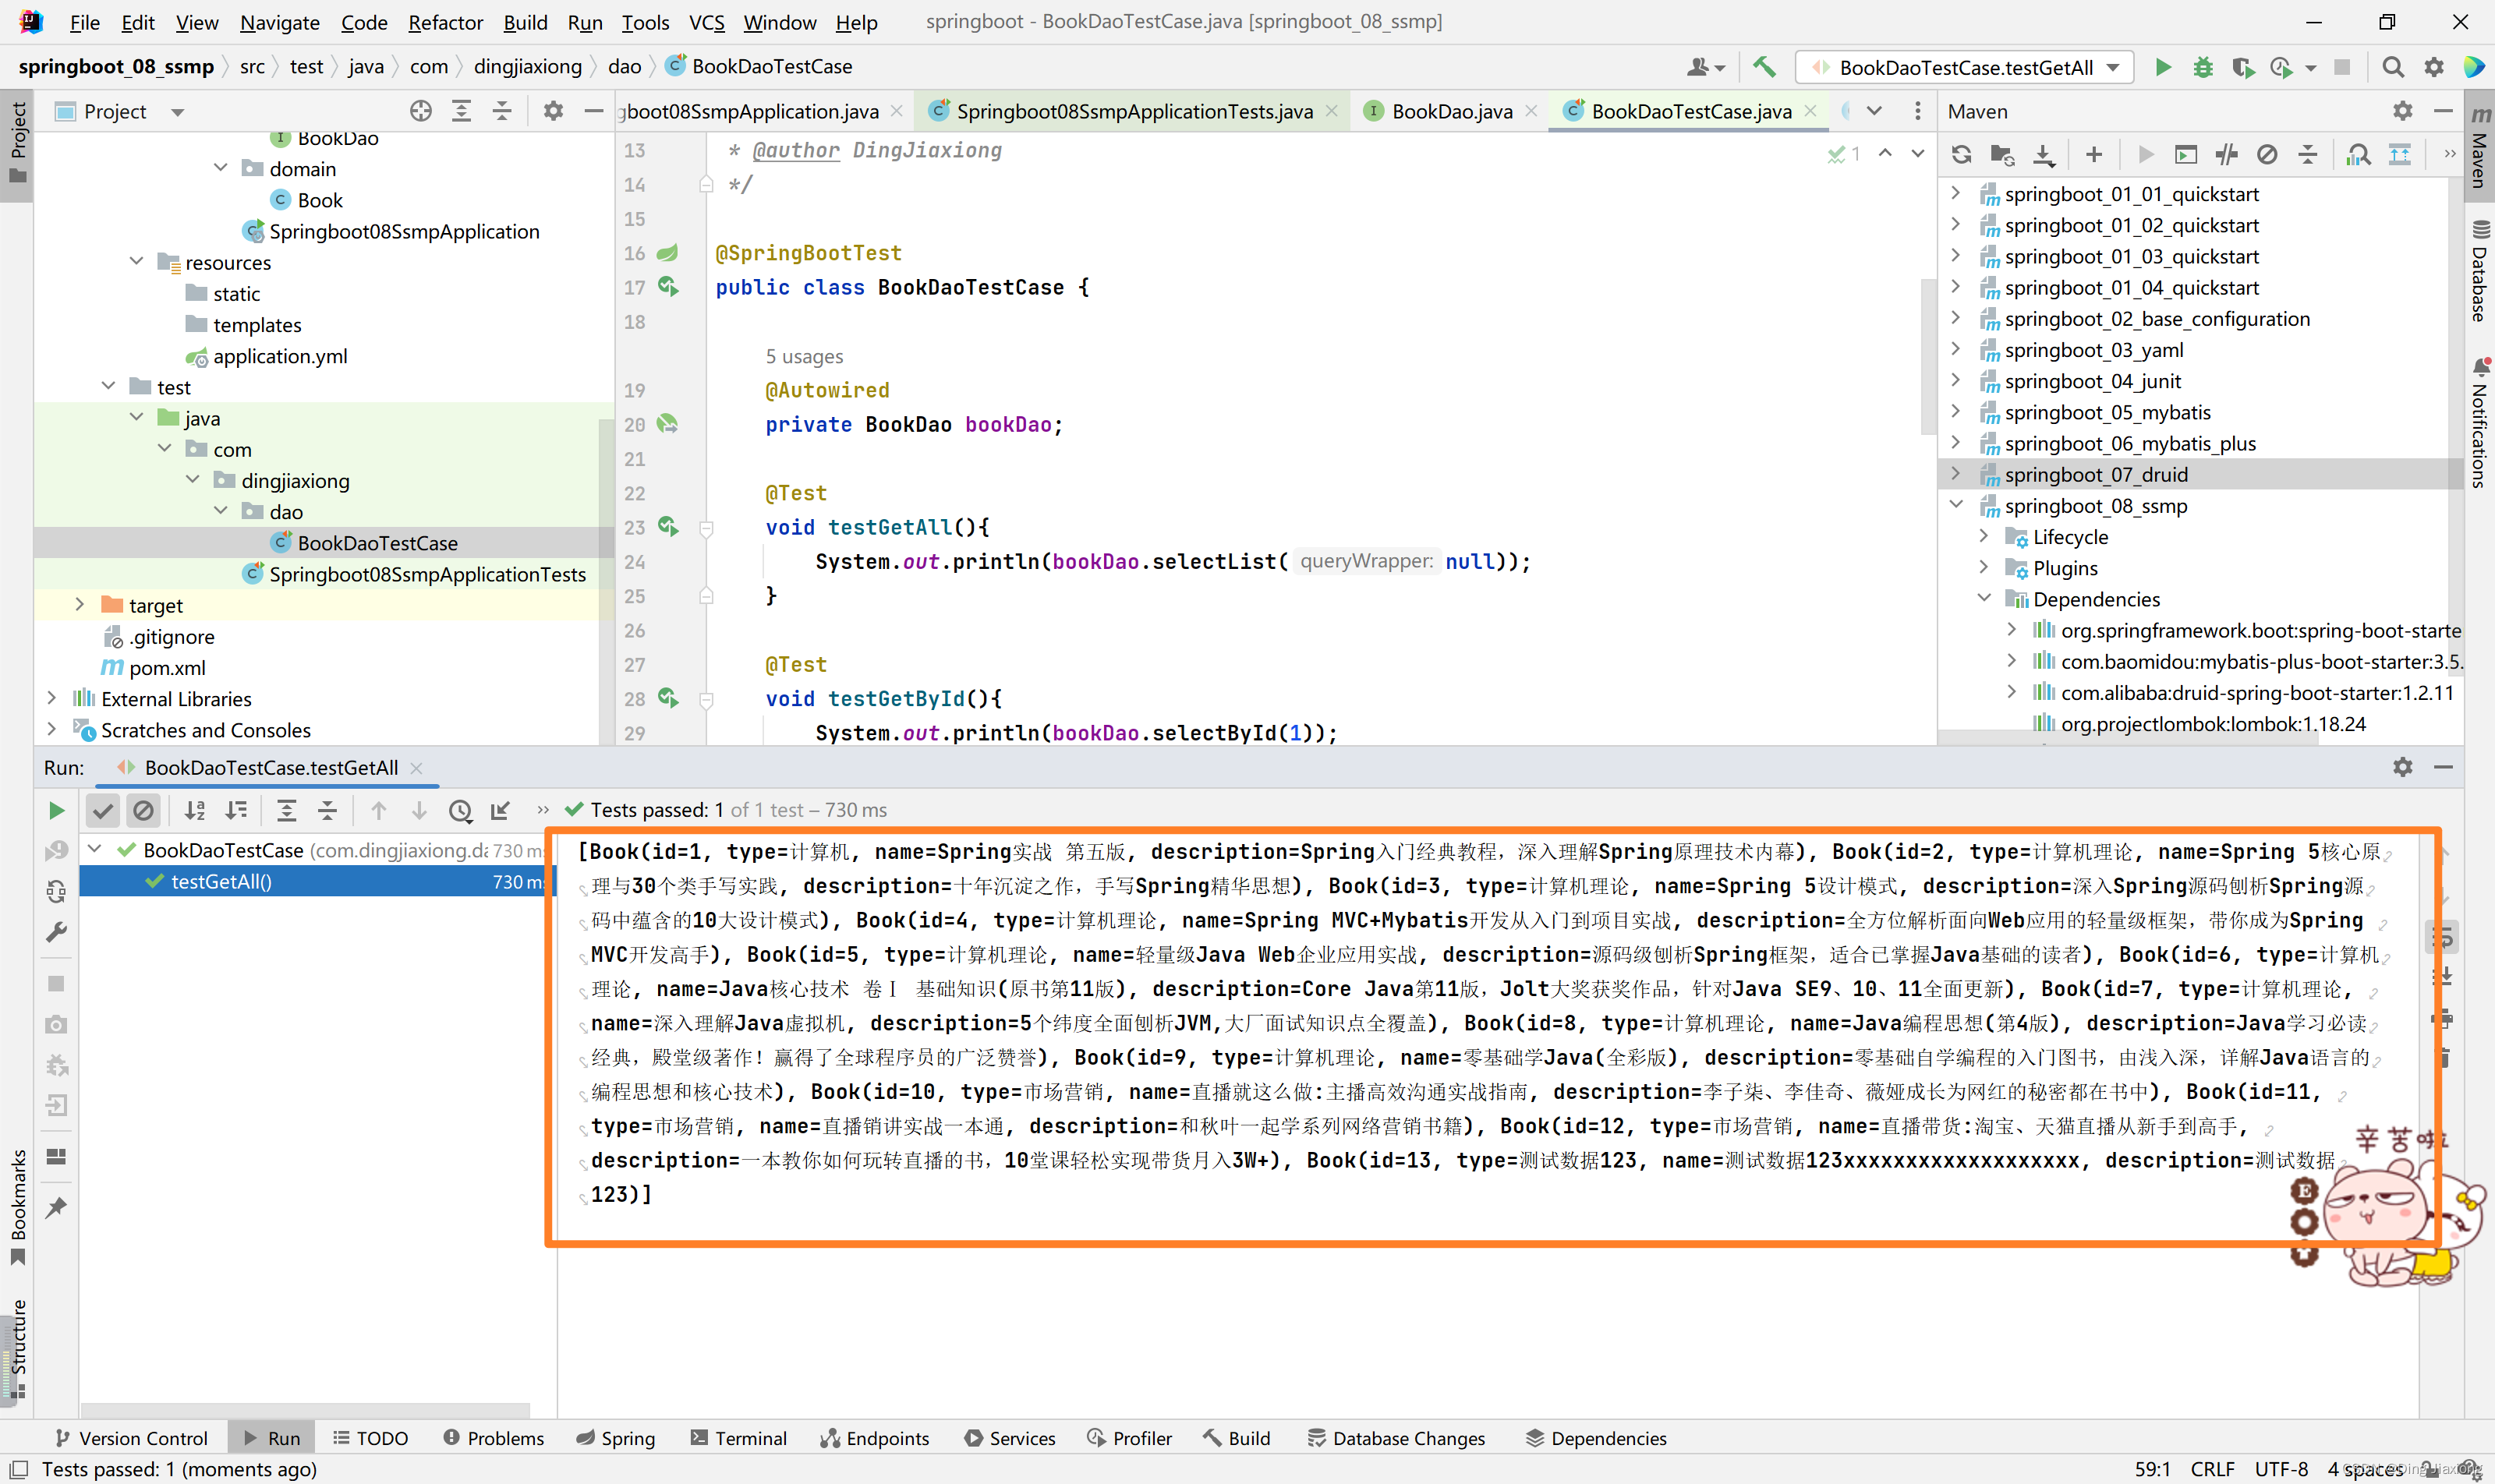Start debugging via the debug icon in toolbar
The image size is (2495, 1484).
tap(2204, 67)
